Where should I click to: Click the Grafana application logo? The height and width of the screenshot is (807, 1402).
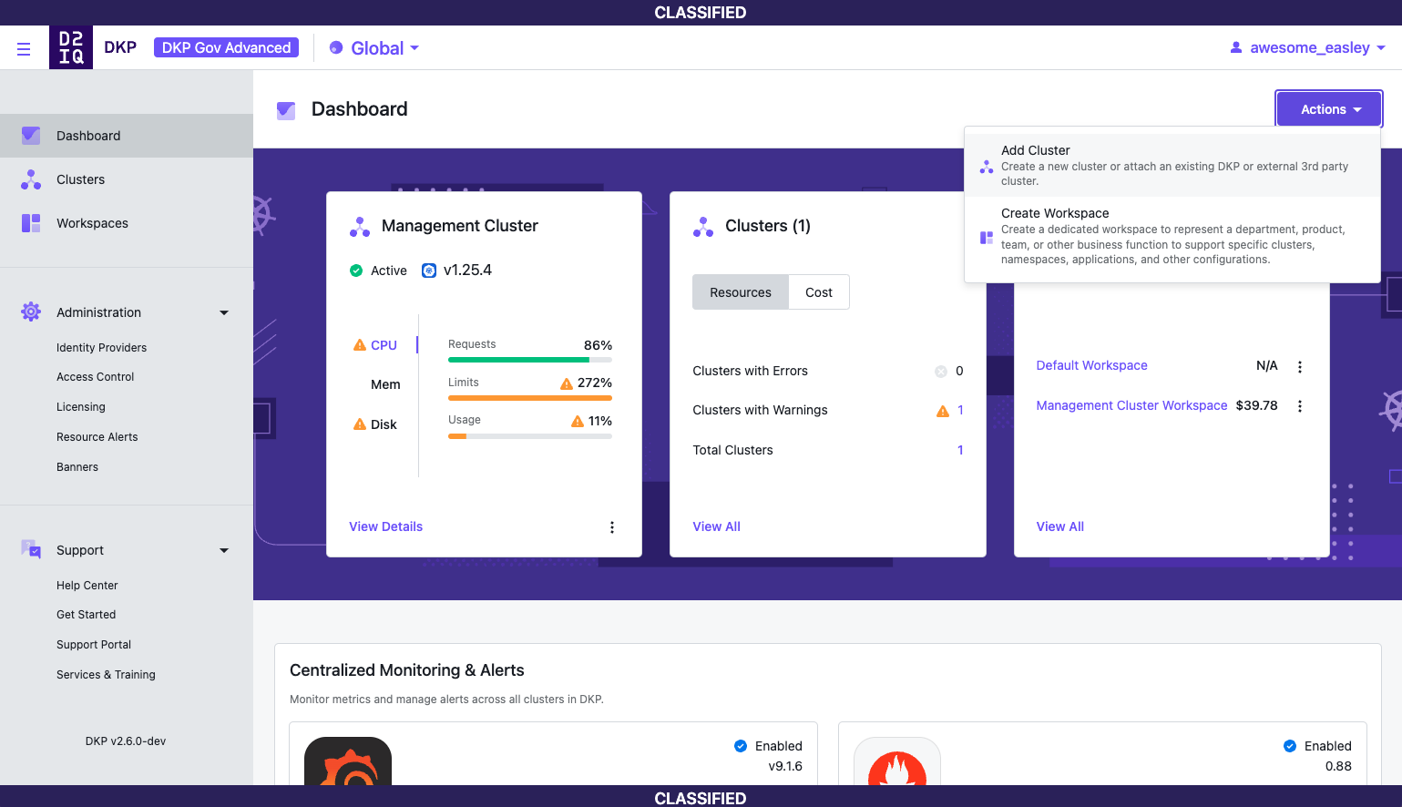coord(348,761)
